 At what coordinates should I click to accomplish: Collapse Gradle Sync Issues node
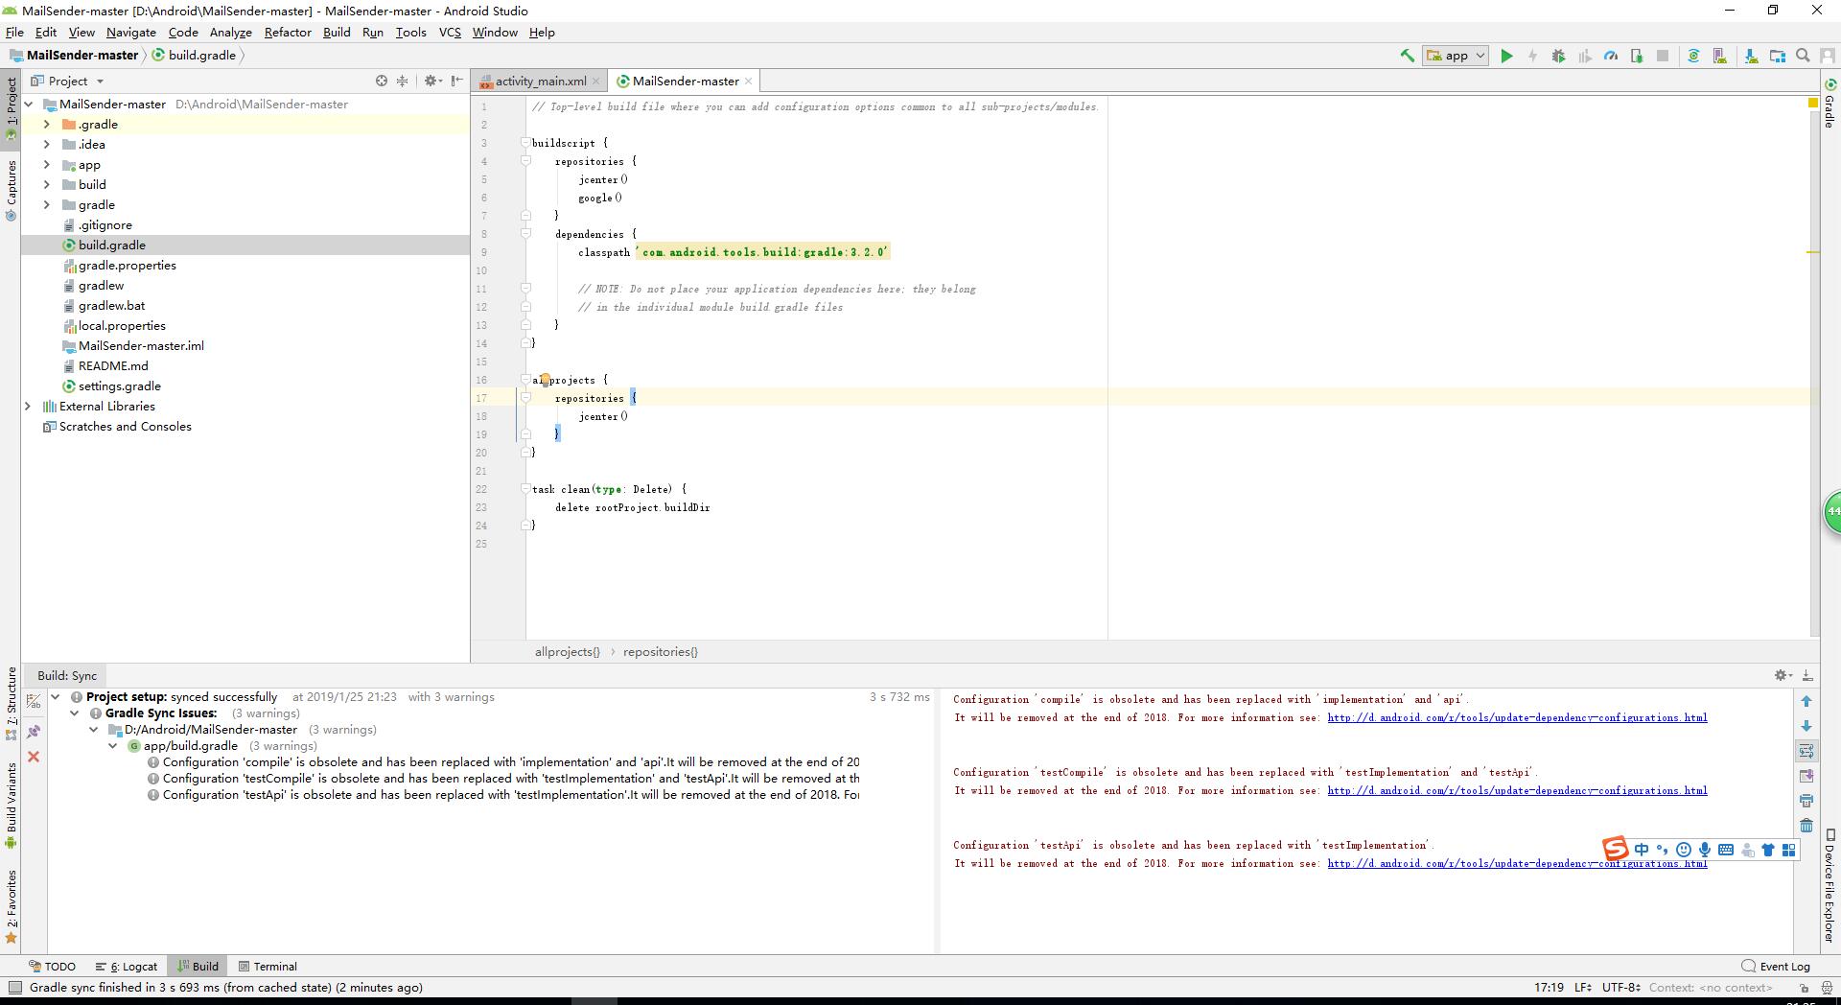pos(75,713)
